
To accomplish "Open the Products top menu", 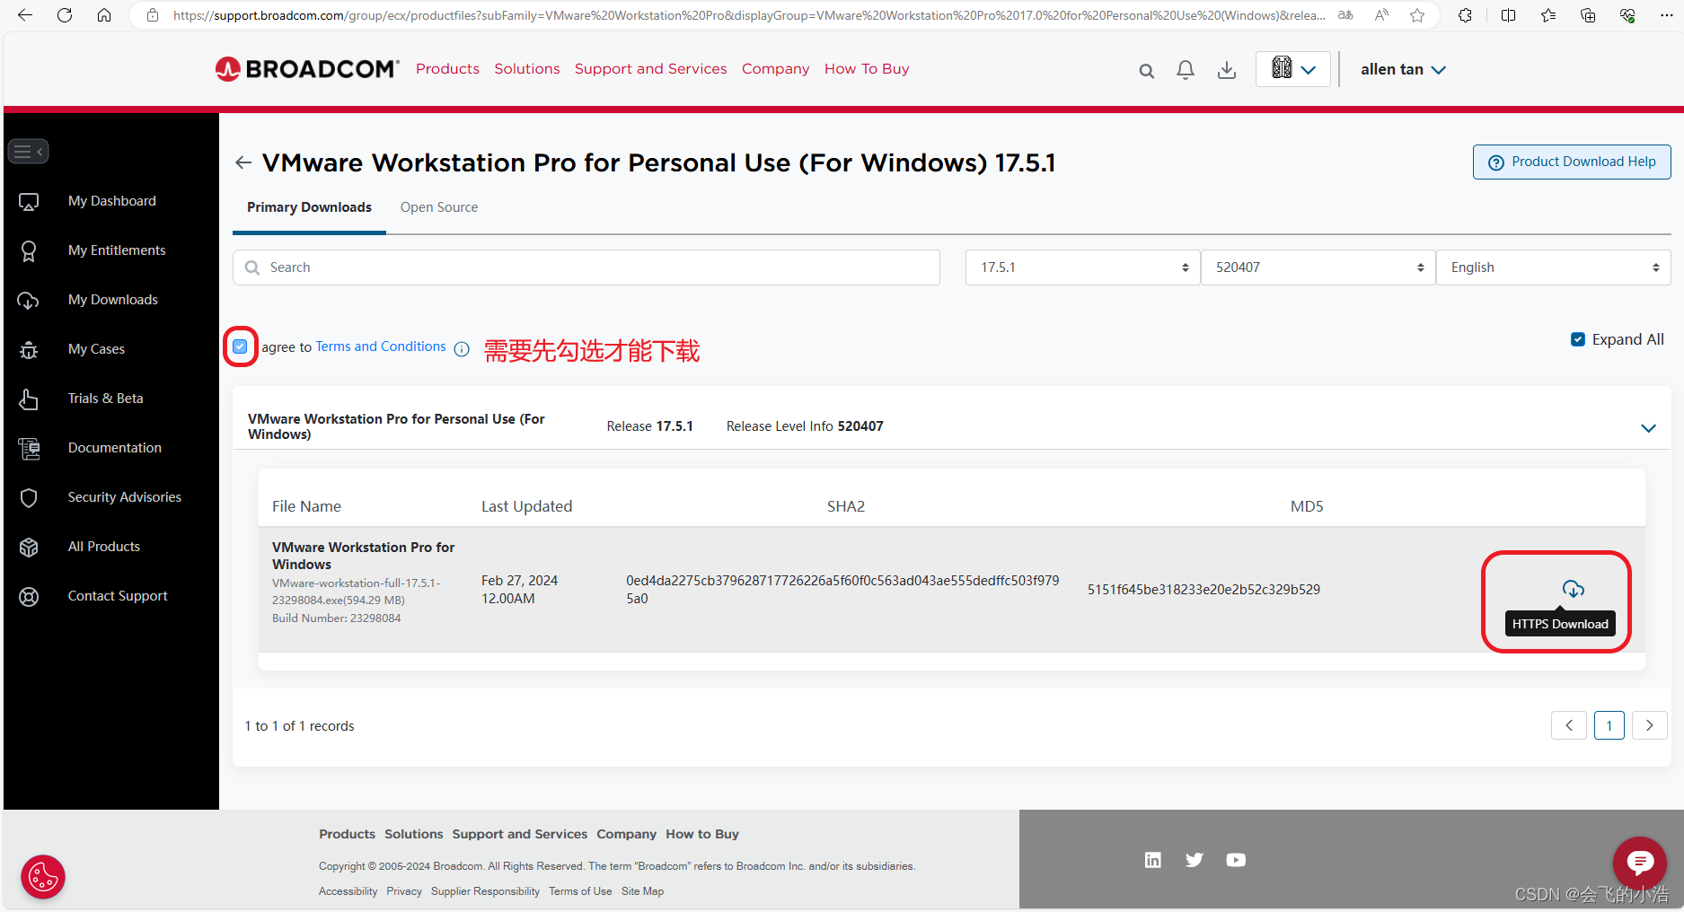I will point(447,69).
